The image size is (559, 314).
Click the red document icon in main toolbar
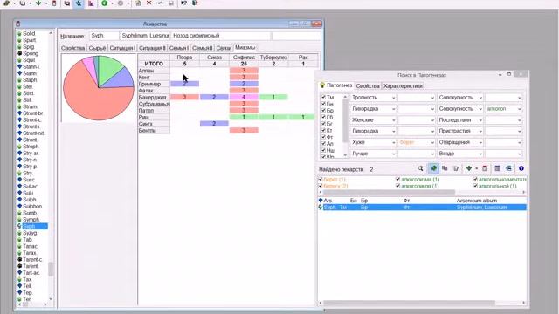54,3
